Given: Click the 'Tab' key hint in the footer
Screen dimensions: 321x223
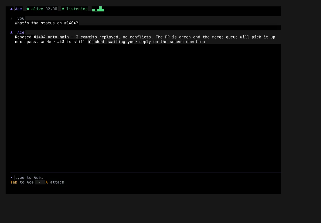Looking at the screenshot, I should [x=14, y=182].
